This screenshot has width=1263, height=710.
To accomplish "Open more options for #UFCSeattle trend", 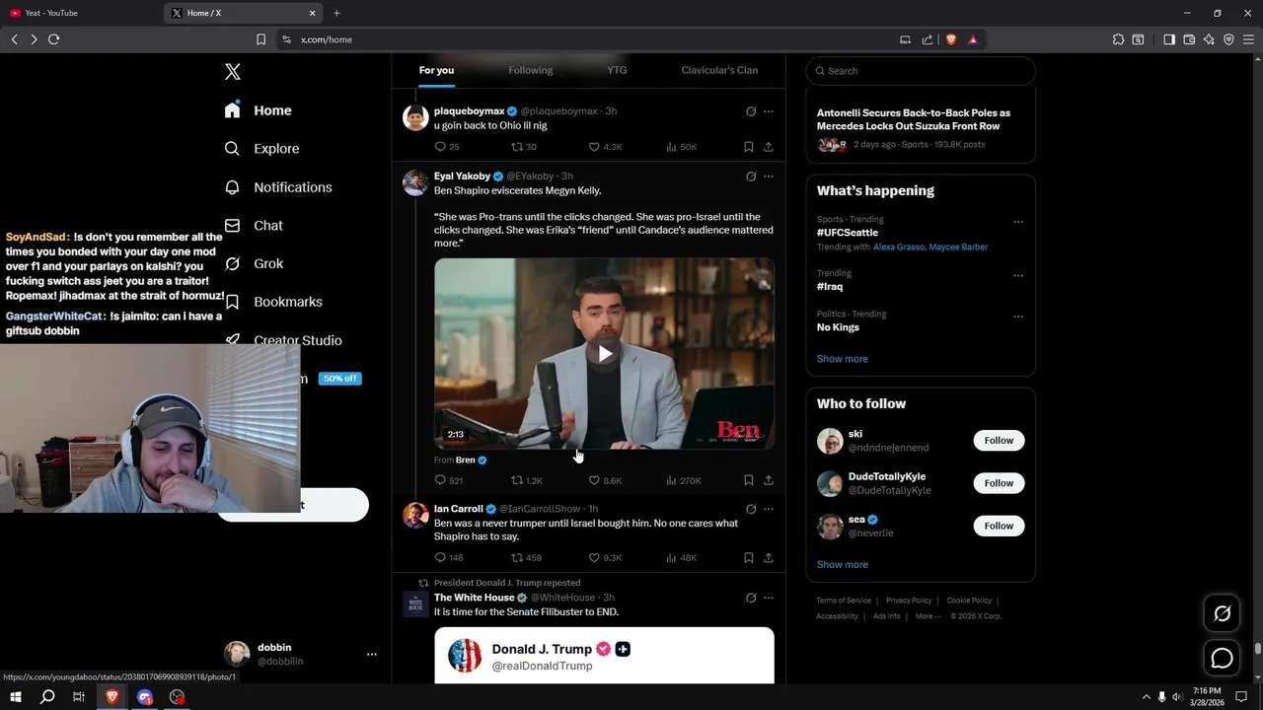I will tap(1018, 222).
